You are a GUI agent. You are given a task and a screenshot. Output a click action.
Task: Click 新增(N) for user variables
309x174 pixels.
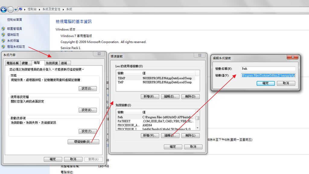[150, 97]
